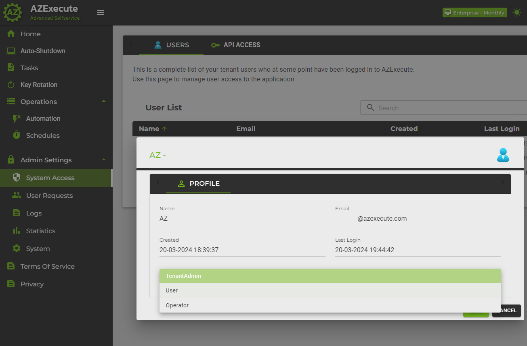Screen dimensions: 527x346
Task: Click the AZExecute gear logo
Action: coord(13,12)
